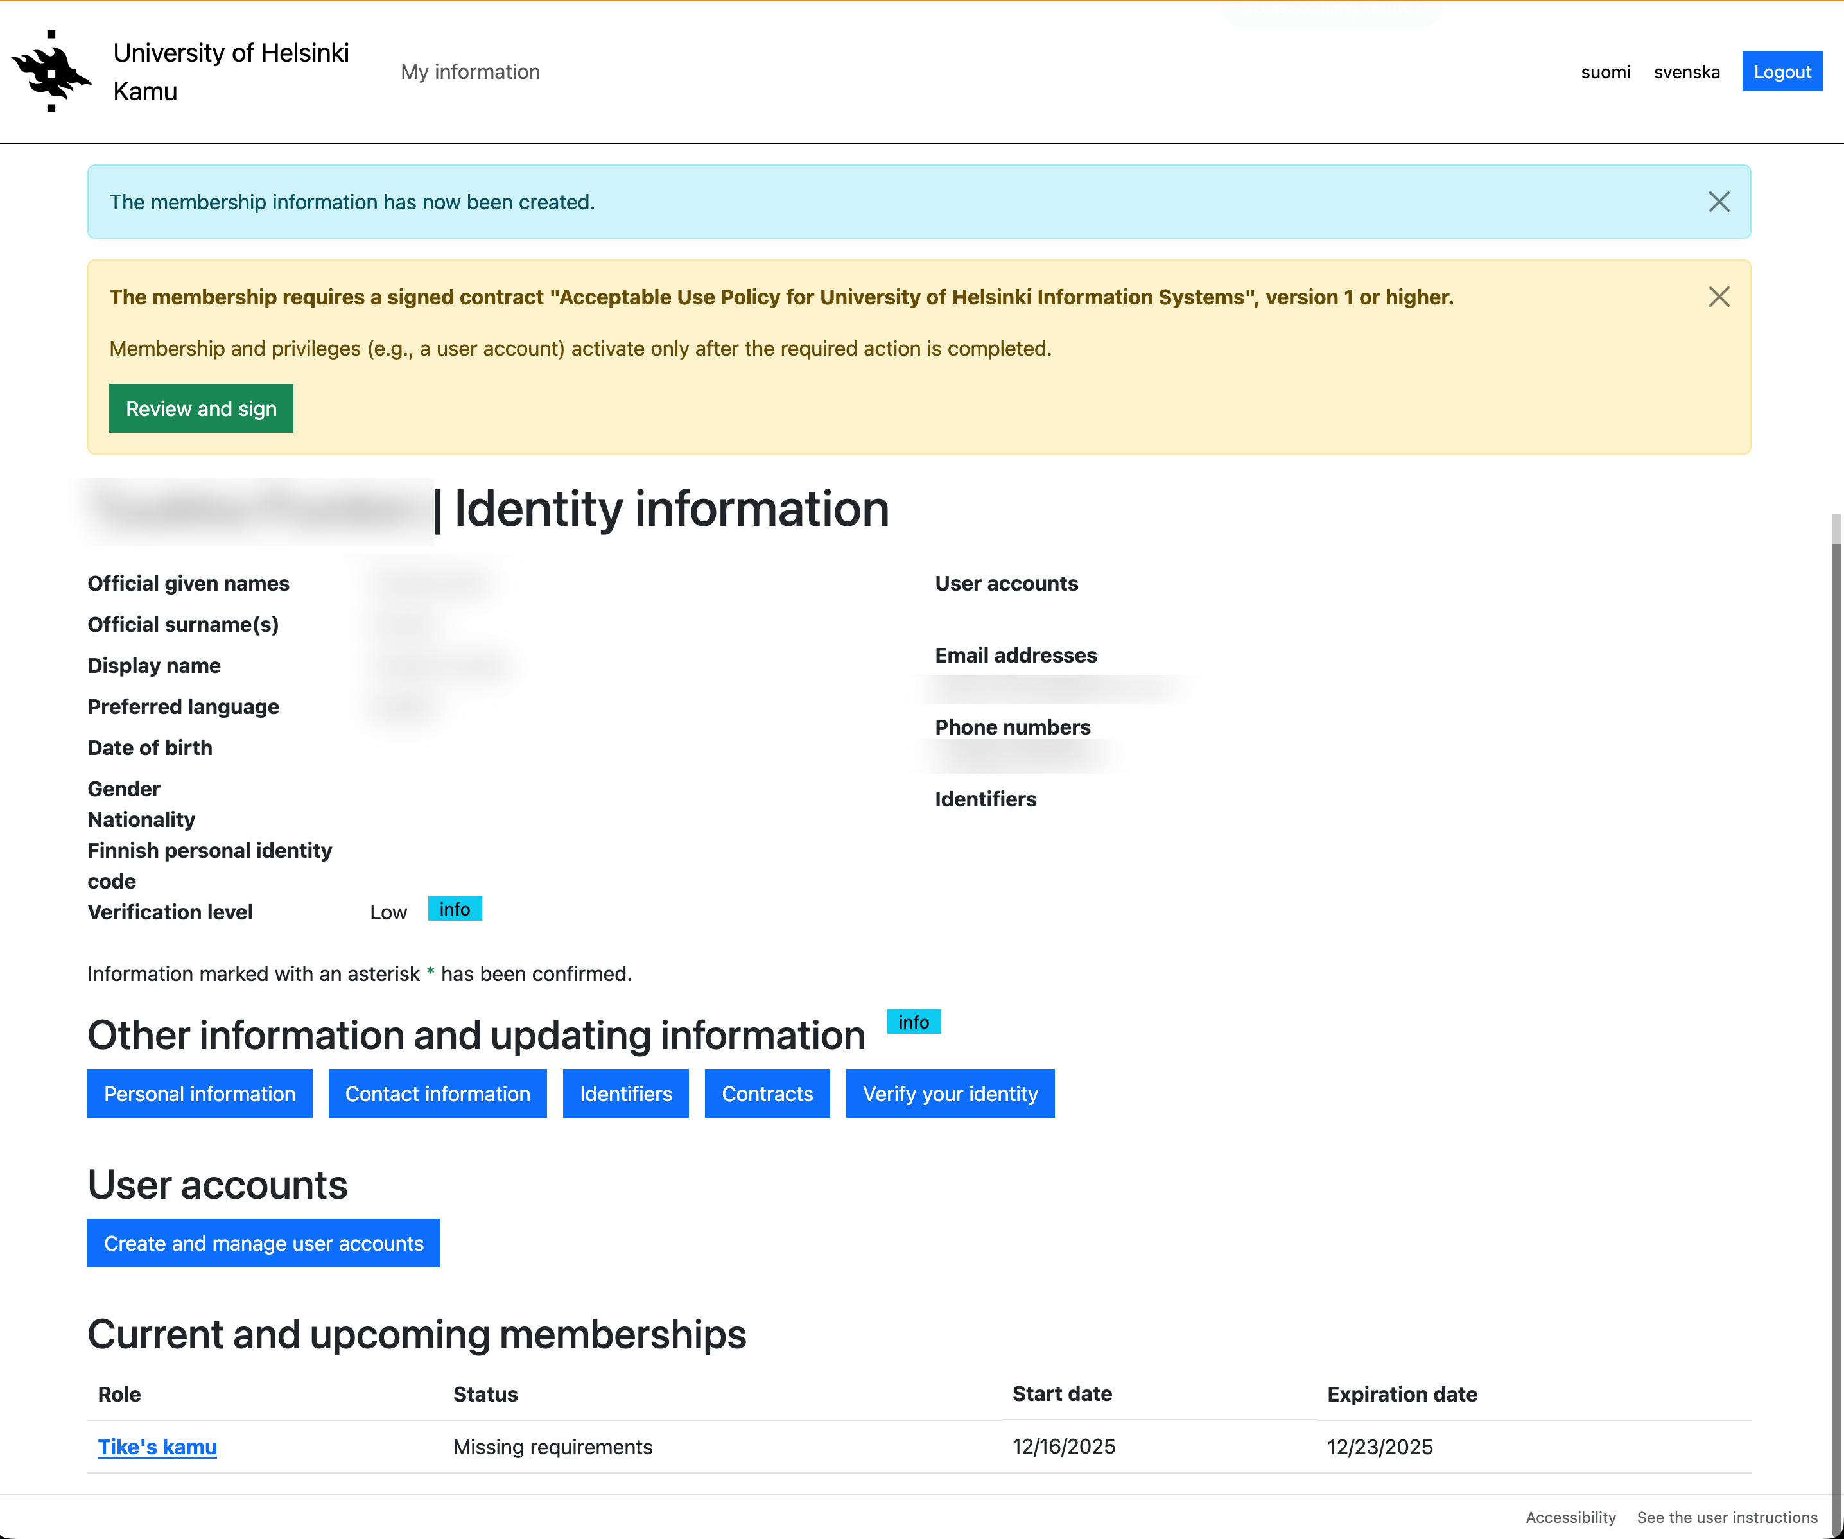Click the University of Helsinki flame logo

click(51, 71)
